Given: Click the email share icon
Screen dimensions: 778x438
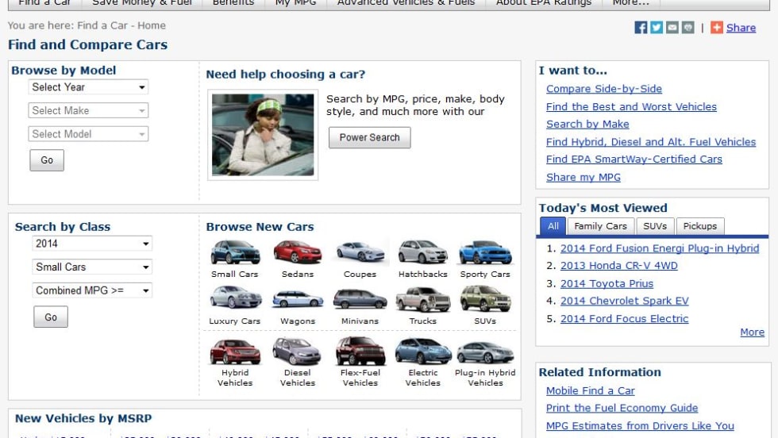Looking at the screenshot, I should [672, 28].
